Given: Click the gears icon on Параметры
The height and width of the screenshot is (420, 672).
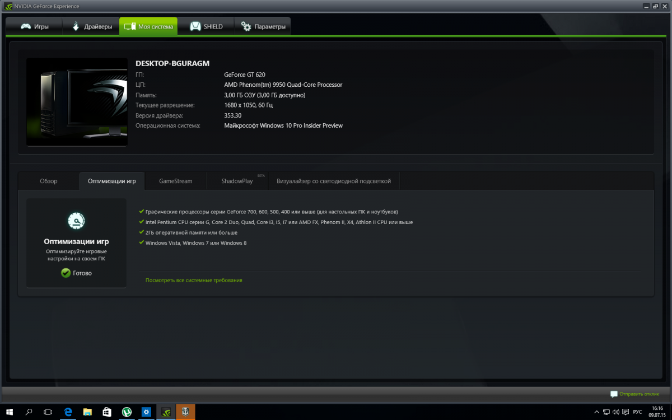Looking at the screenshot, I should (x=246, y=26).
